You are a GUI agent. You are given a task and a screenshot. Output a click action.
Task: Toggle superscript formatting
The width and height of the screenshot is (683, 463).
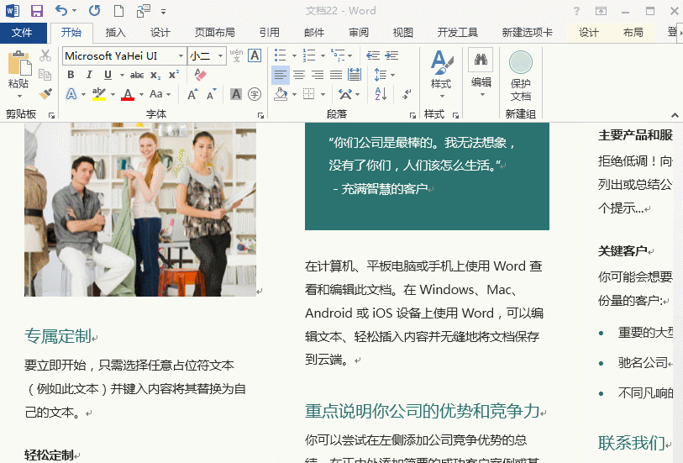click(x=174, y=75)
